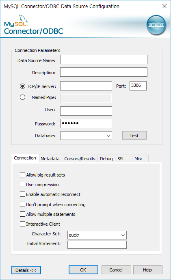Viewport: 171px width, 280px height.
Task: Click the Cancel button
Action: pos(116,269)
